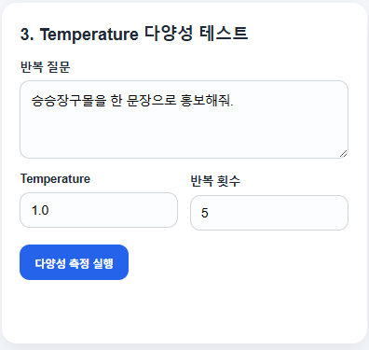Viewport: 369px width, 350px height.
Task: Click the word 한 in the question text
Action: [x=116, y=101]
